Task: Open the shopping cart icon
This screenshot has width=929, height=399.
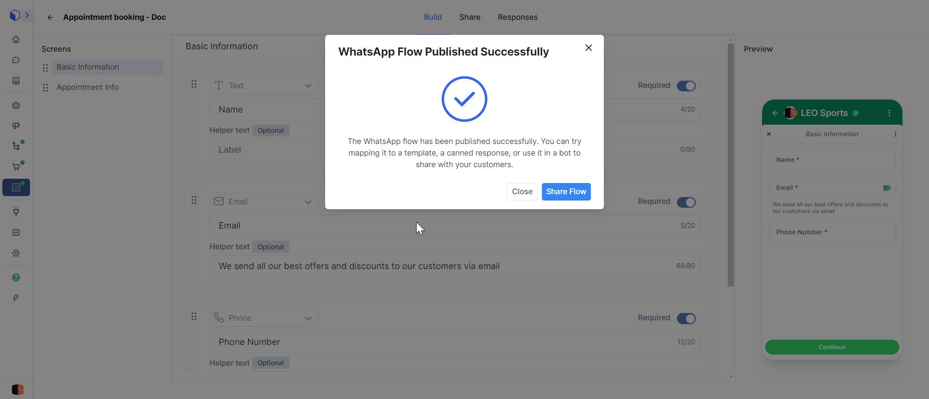Action: click(x=16, y=167)
